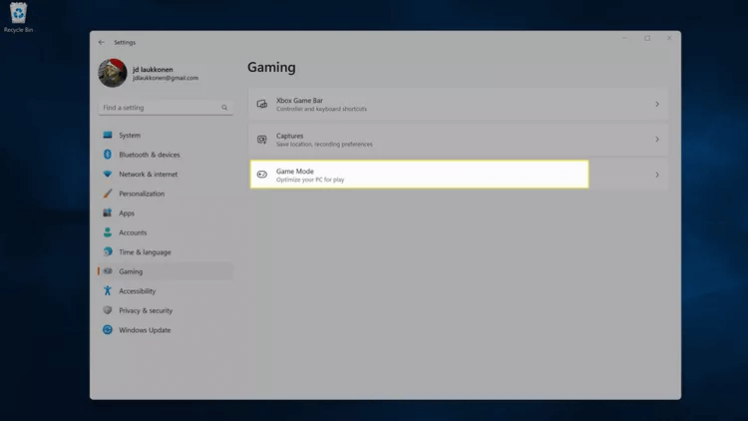
Task: Open Xbox Game Bar settings row
Action: click(458, 104)
